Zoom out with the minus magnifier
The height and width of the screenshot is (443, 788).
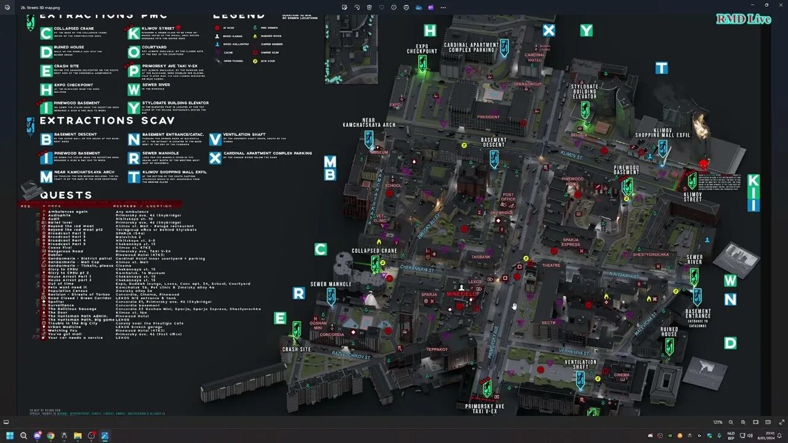click(731, 422)
